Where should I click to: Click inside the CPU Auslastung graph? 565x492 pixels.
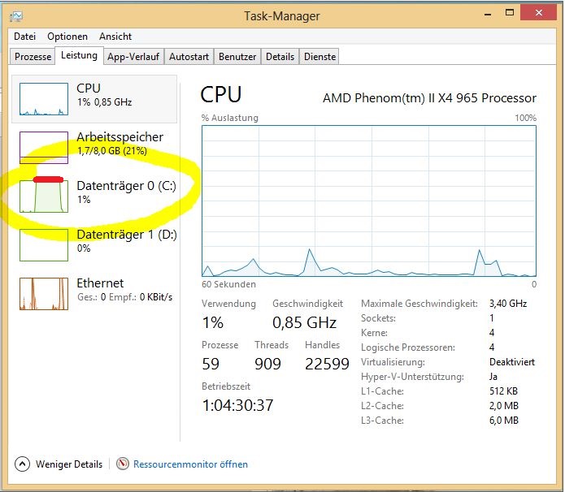point(369,201)
